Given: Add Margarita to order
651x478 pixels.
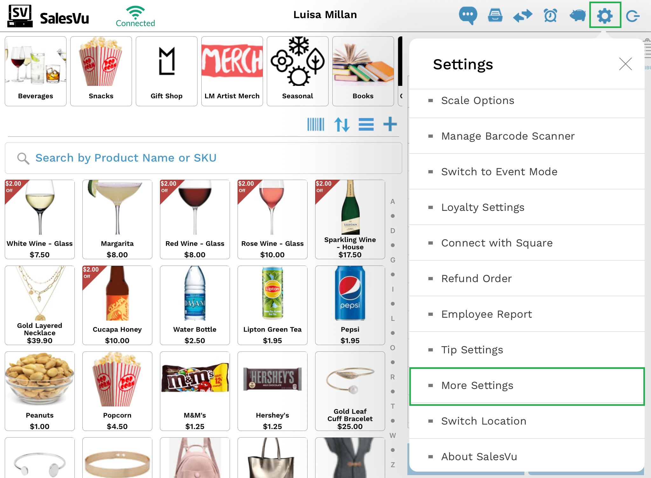Looking at the screenshot, I should click(x=117, y=219).
